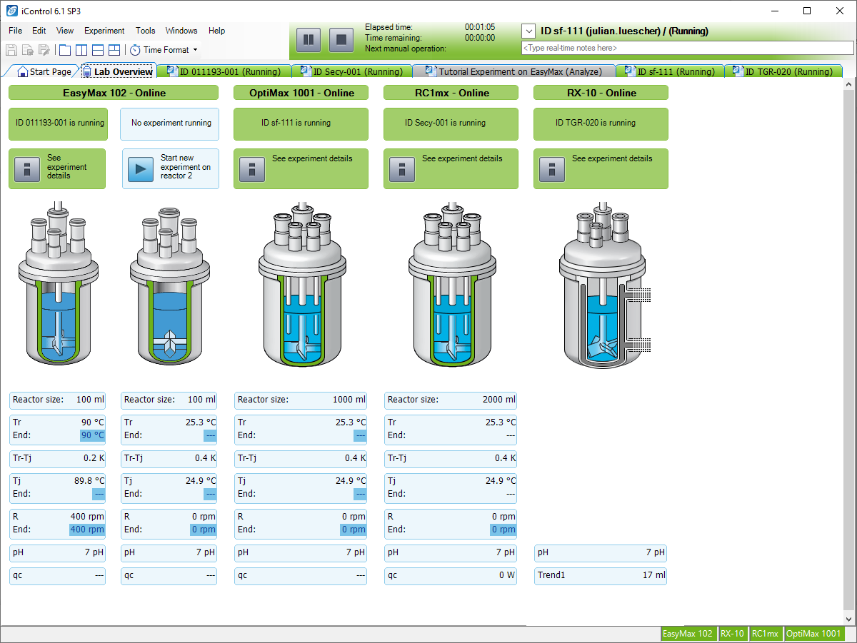Click stop icon under ID Secy-001 is running

402,169
